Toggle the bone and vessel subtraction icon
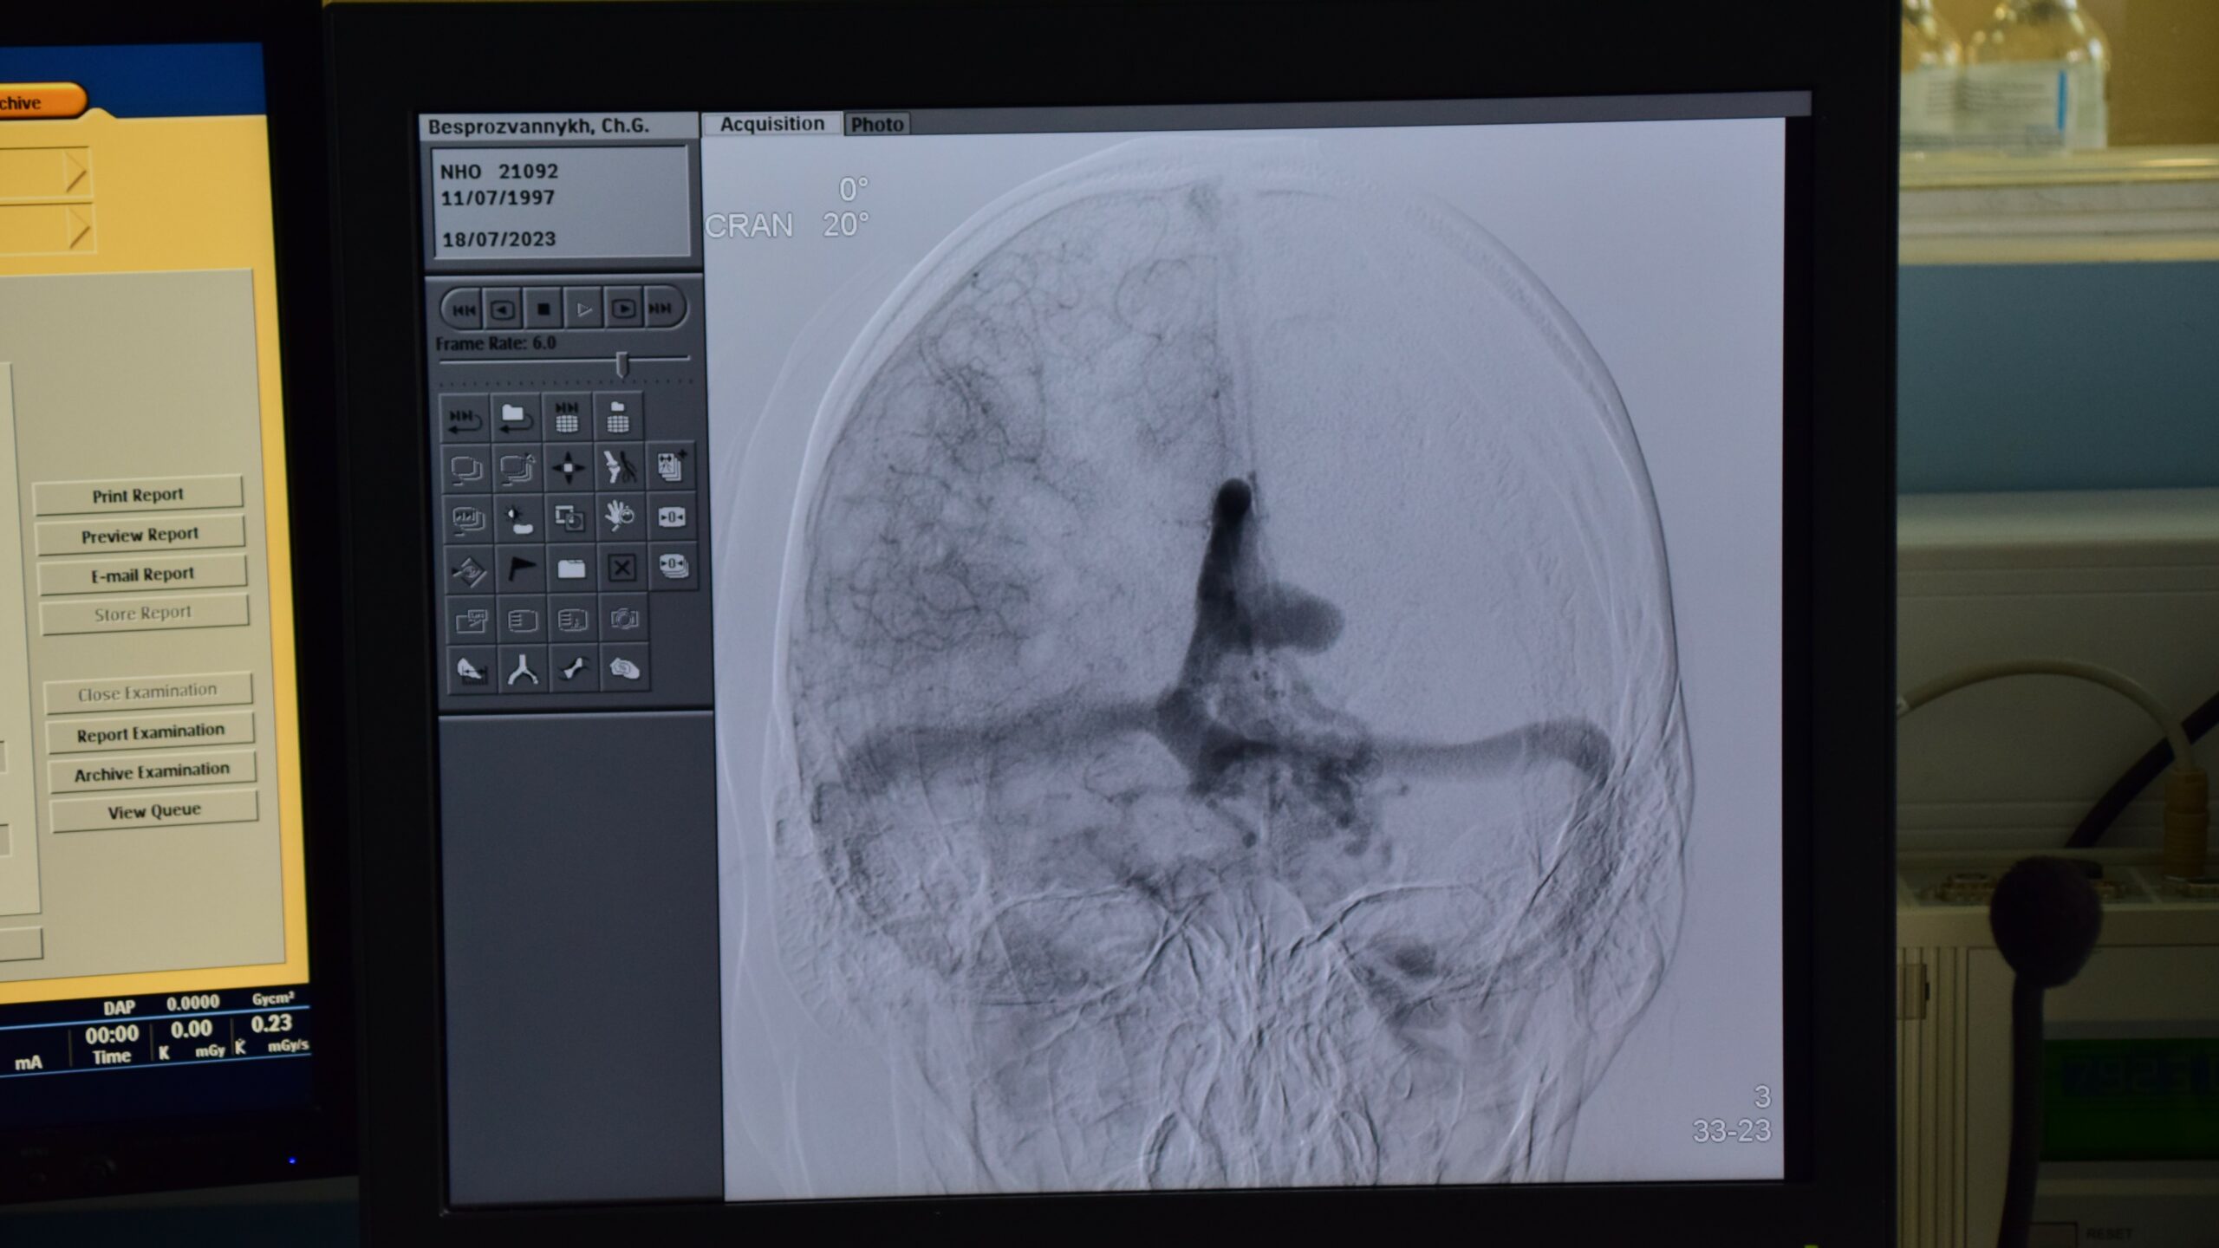The image size is (2219, 1248). pos(620,467)
